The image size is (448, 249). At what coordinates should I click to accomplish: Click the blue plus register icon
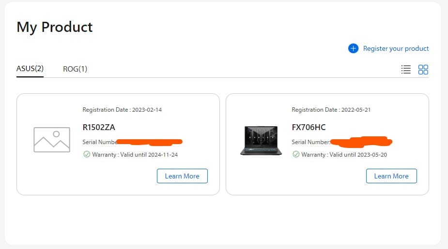[x=353, y=48]
